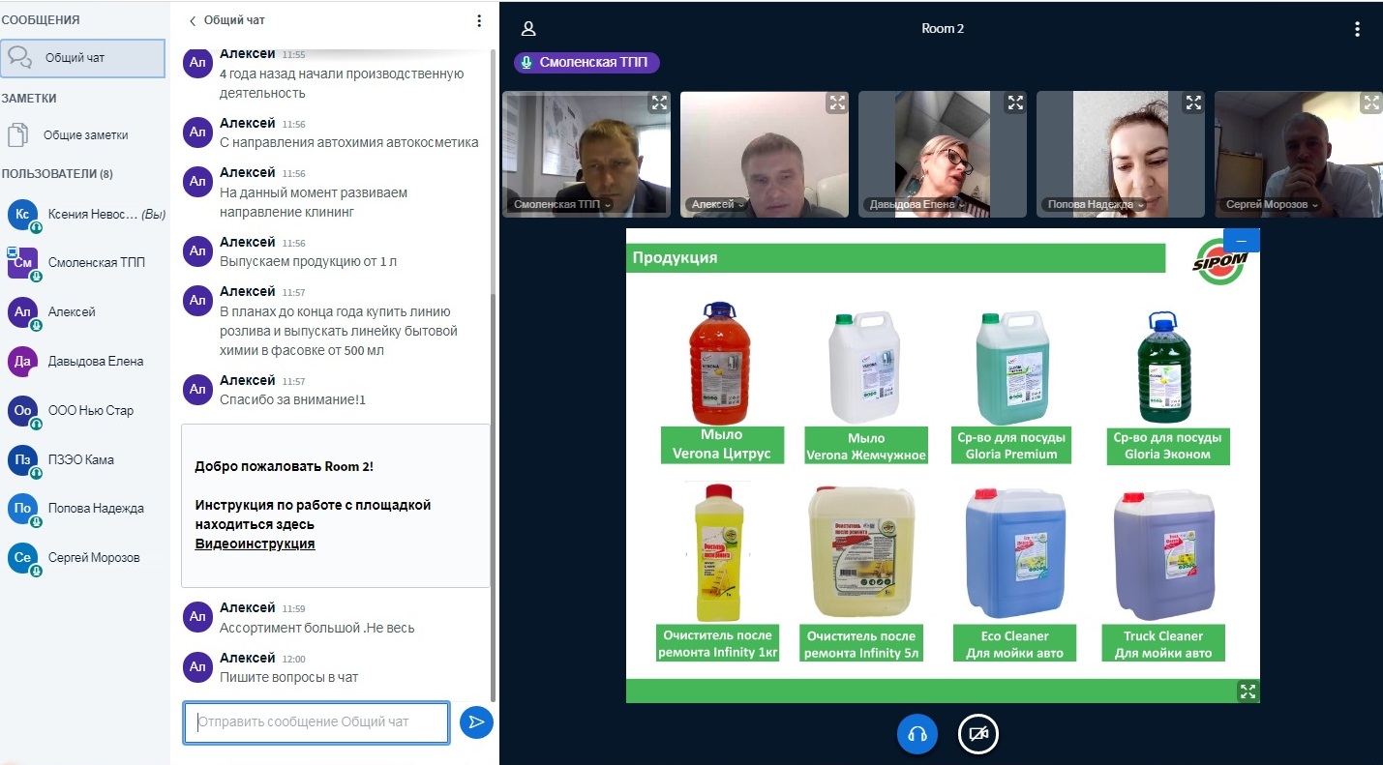Screen dimensions: 1383x765
Task: Open Давыдова Елена webcam name dropdown
Action: coord(917,205)
